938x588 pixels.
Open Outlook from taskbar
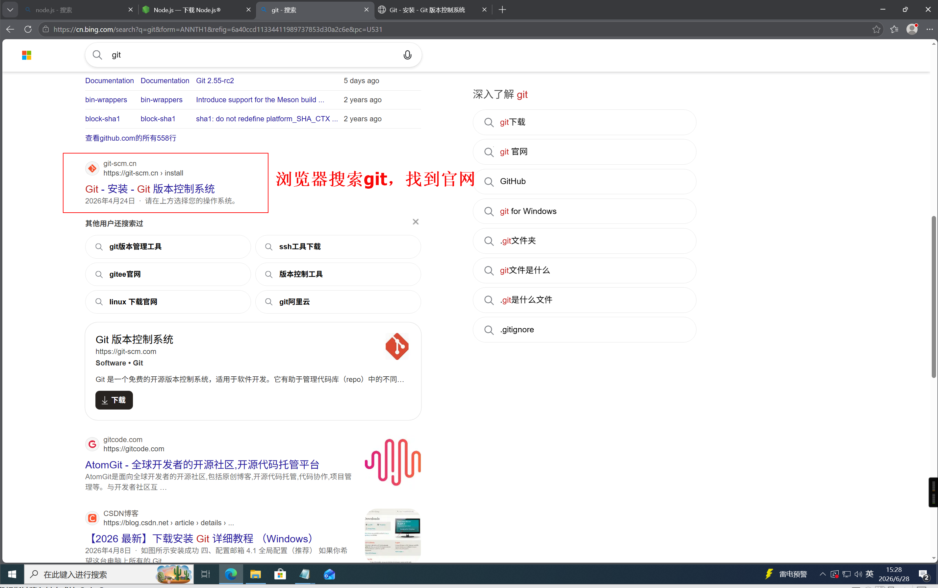329,574
